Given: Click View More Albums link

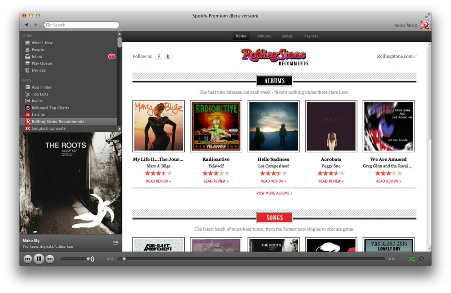Looking at the screenshot, I should pyautogui.click(x=274, y=193).
